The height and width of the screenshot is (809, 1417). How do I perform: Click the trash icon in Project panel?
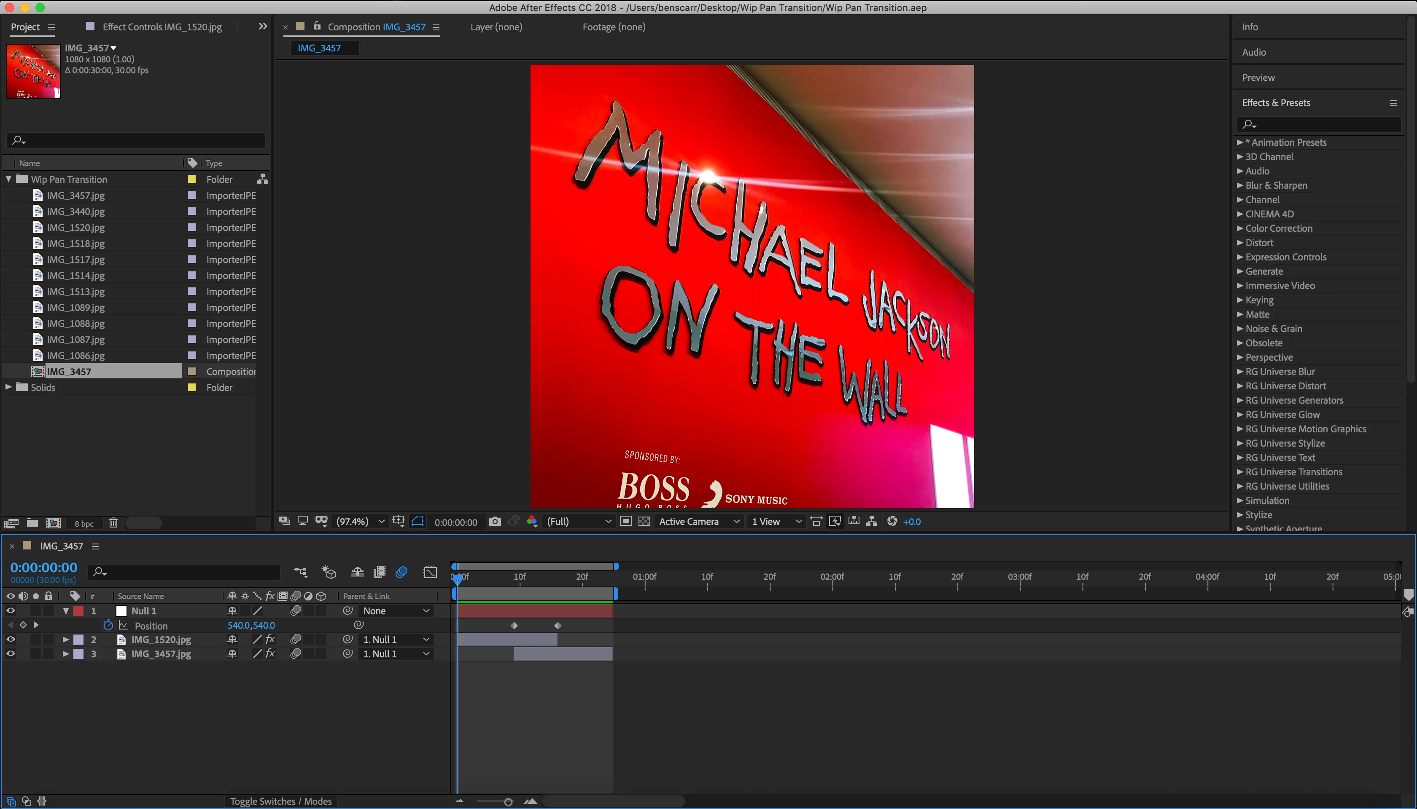[x=113, y=523]
